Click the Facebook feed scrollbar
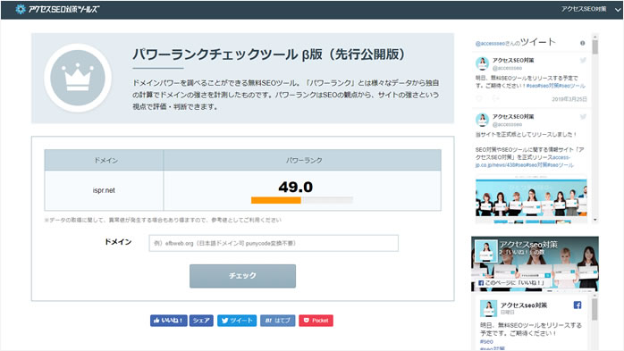 point(594,310)
